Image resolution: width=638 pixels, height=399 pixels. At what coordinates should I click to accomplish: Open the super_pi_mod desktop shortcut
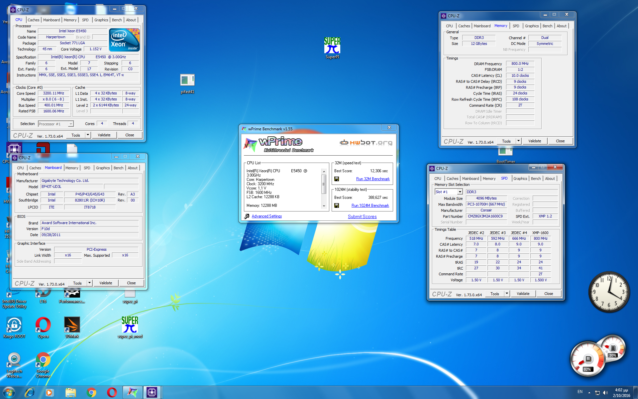130,327
